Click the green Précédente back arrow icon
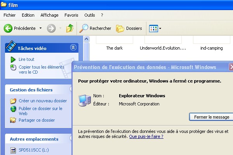 point(8,28)
